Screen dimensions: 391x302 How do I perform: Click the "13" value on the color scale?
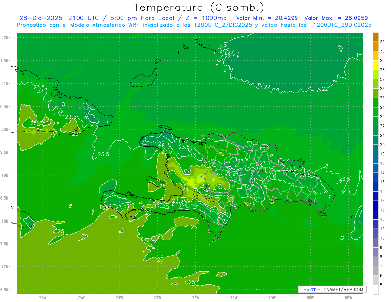click(383, 210)
